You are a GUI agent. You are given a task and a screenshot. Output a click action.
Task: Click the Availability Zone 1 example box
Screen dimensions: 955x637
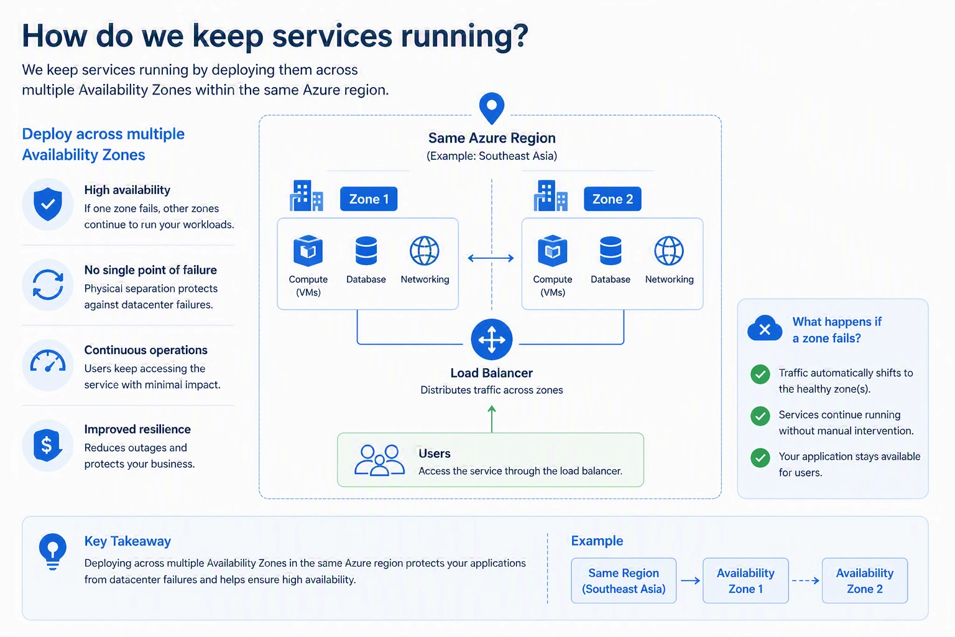point(745,580)
